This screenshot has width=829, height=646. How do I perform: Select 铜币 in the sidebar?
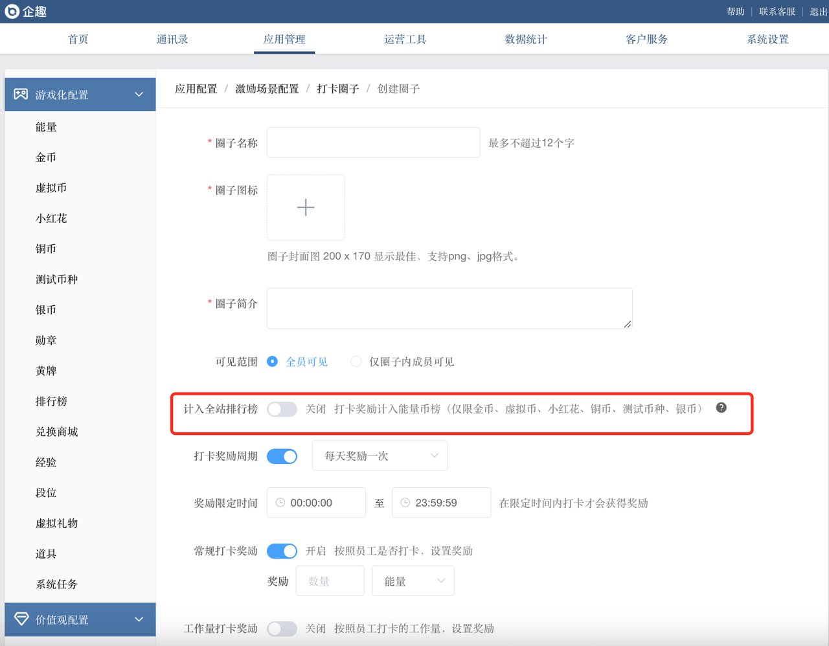[46, 249]
